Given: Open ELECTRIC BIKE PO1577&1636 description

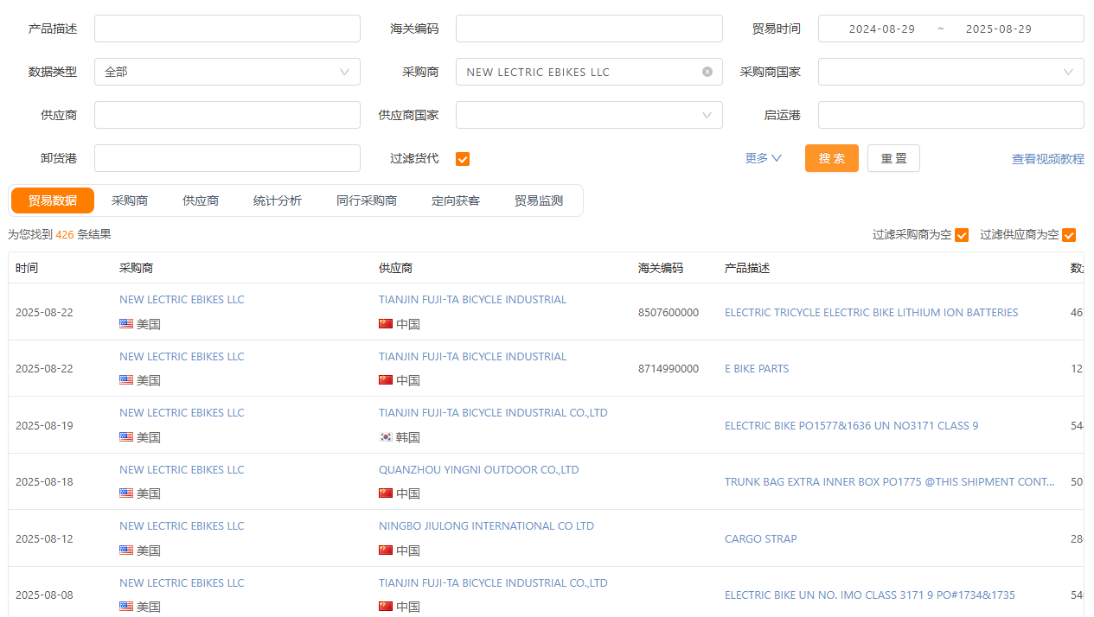Looking at the screenshot, I should coord(852,426).
